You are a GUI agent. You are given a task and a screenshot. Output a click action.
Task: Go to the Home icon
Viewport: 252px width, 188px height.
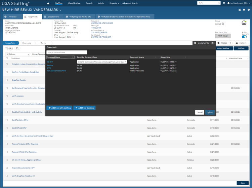pyautogui.click(x=48, y=3)
